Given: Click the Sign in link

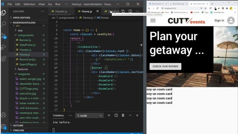Looking at the screenshot, I should point(219,20).
